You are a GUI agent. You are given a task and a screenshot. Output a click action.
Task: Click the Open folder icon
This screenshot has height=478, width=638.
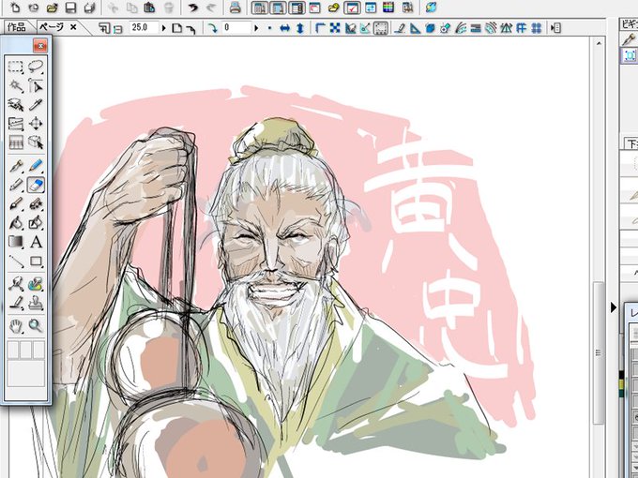tap(53, 7)
